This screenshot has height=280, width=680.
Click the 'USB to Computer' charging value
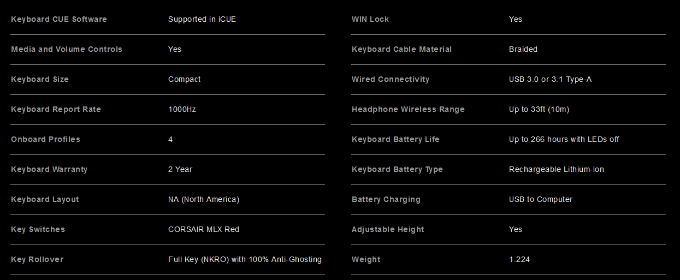[541, 199]
